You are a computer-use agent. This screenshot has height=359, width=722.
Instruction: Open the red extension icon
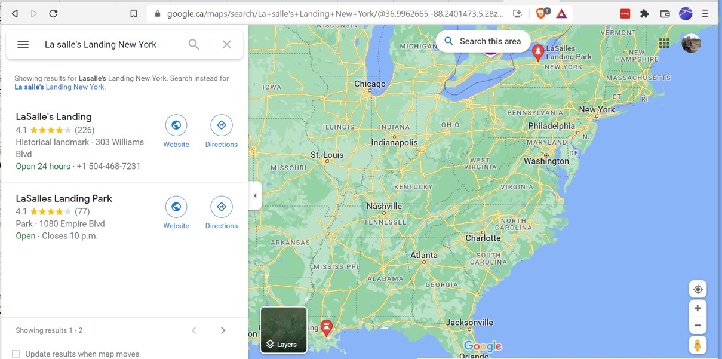625,13
